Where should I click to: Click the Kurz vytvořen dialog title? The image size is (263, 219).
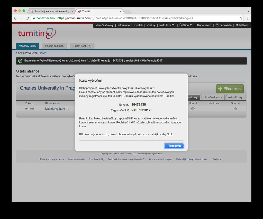[90, 80]
